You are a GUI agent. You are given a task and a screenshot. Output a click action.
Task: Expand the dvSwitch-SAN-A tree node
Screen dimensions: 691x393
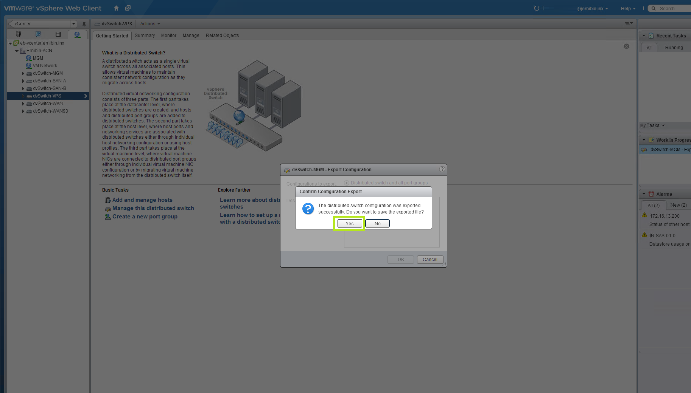[23, 81]
